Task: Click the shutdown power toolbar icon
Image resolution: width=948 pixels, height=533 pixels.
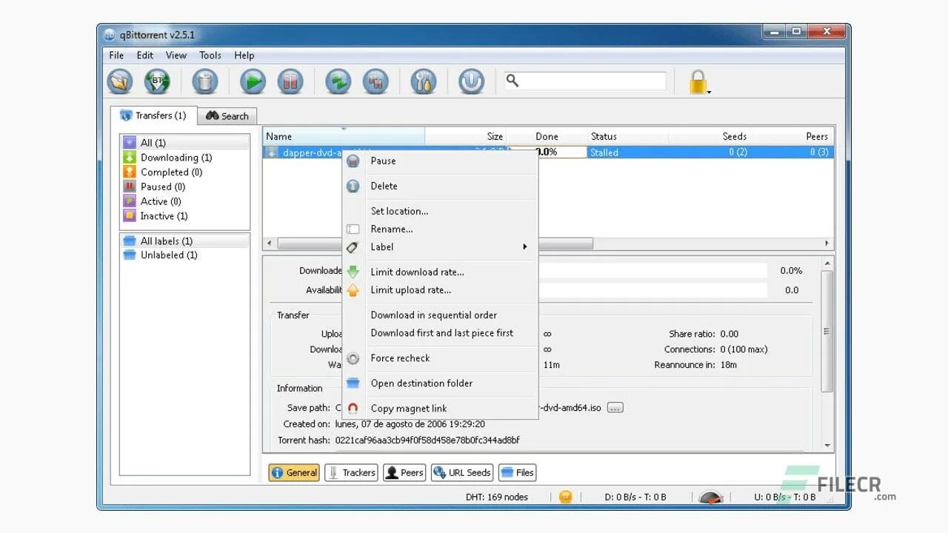Action: (472, 81)
